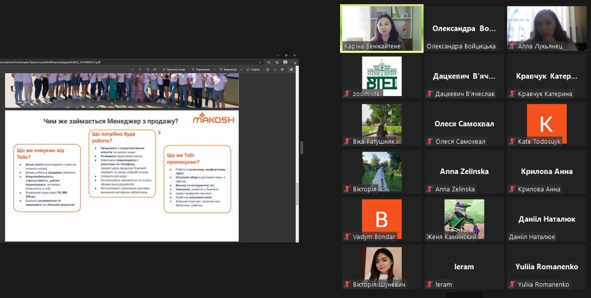
Task: Open the browser profile avatar
Action: [x=285, y=62]
